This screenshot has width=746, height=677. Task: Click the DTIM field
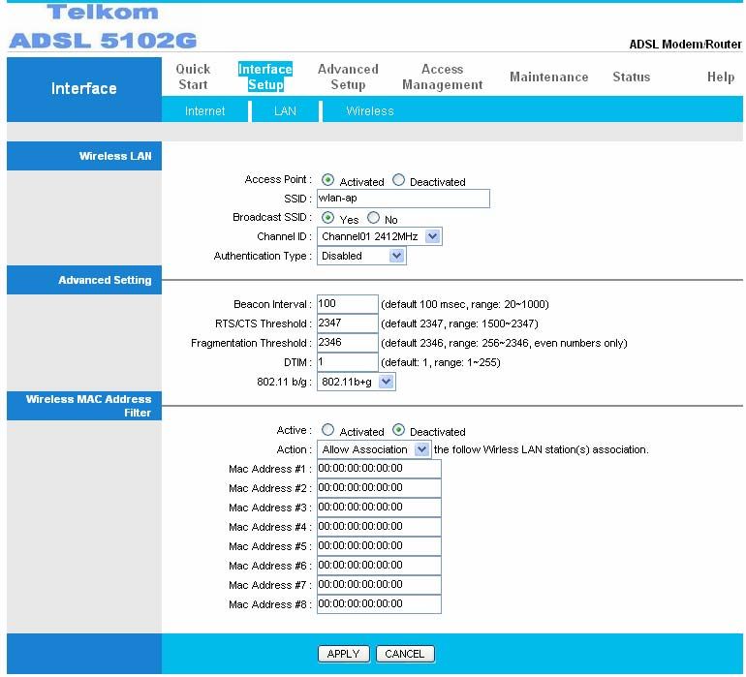coord(347,362)
